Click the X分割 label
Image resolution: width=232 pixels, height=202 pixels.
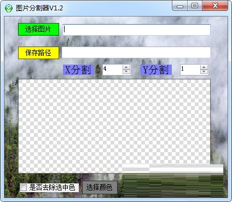78,70
